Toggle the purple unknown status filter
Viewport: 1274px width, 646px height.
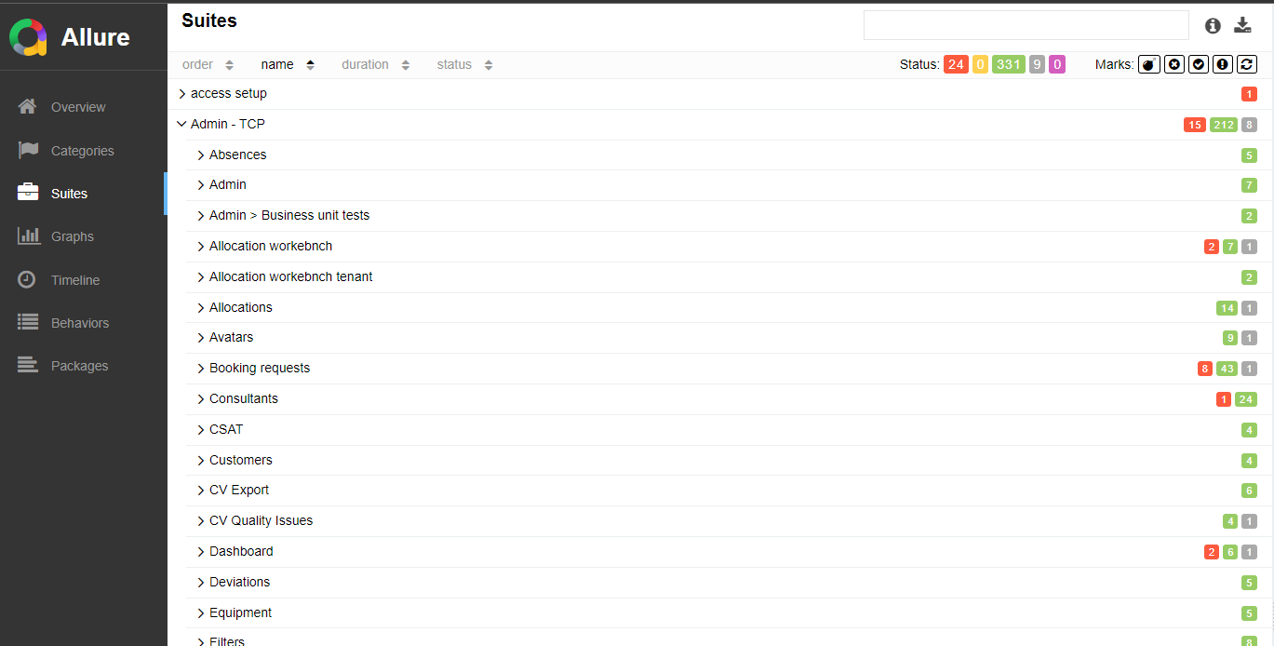1057,64
